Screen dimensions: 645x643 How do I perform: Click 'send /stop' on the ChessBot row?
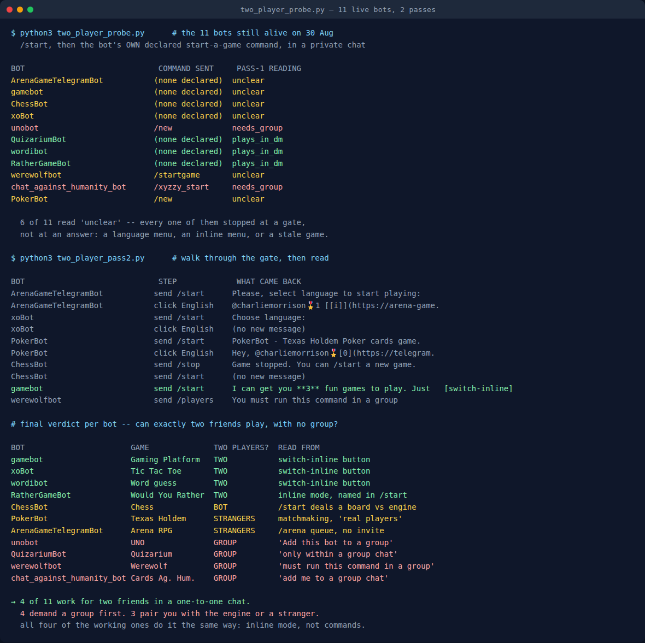click(x=177, y=364)
